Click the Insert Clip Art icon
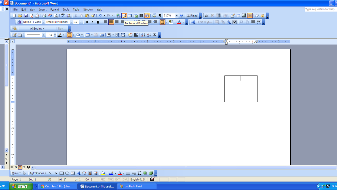Screen dimensions: 337x190 pos(90,173)
